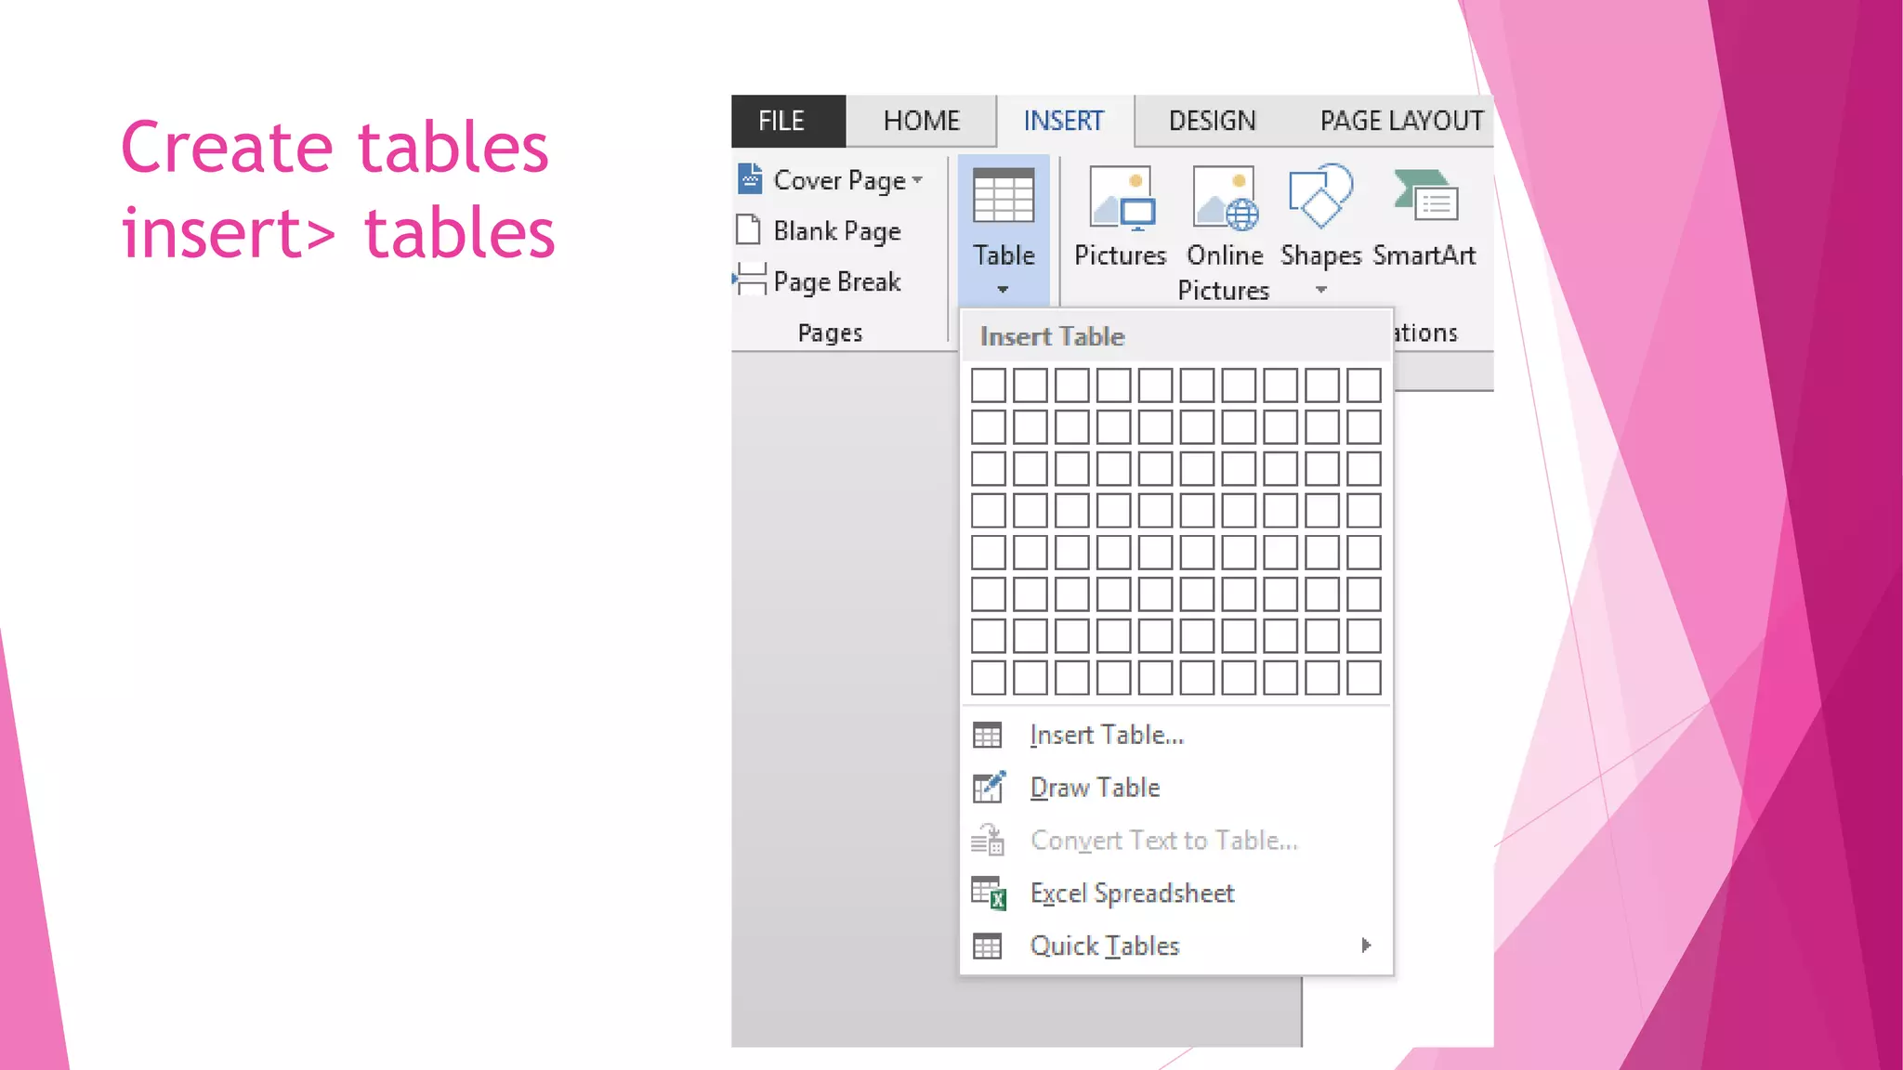Screen dimensions: 1903x1070
Task: Click the Shapes icon
Action: [1319, 196]
